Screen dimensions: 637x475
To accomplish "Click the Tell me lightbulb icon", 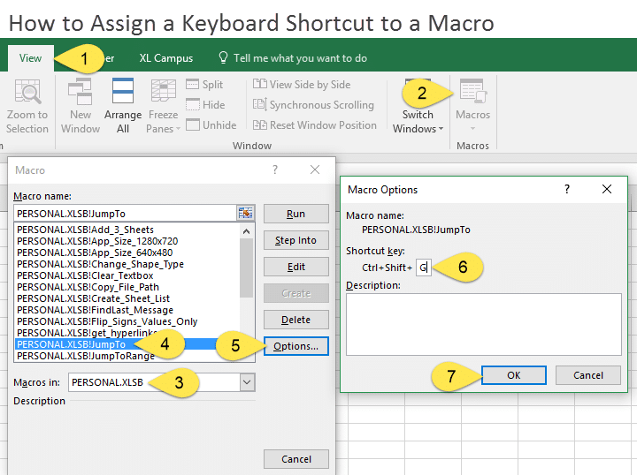I will (223, 58).
